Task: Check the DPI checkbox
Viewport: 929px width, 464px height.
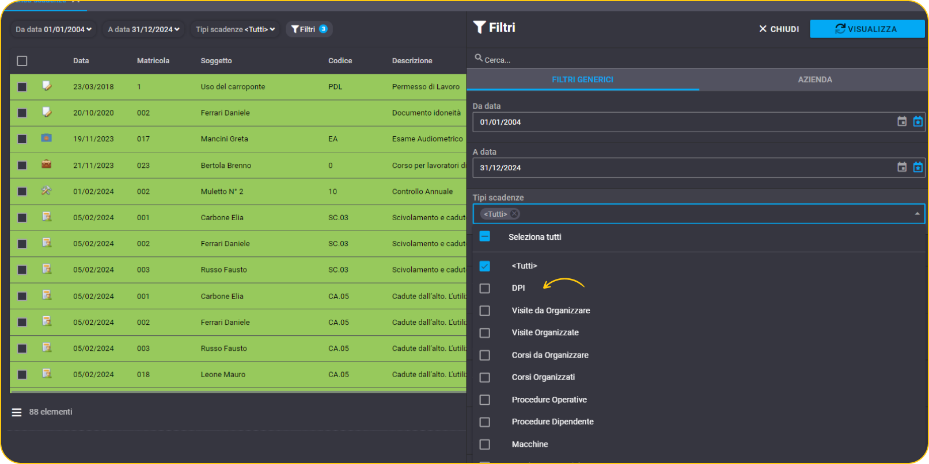Action: [x=485, y=288]
